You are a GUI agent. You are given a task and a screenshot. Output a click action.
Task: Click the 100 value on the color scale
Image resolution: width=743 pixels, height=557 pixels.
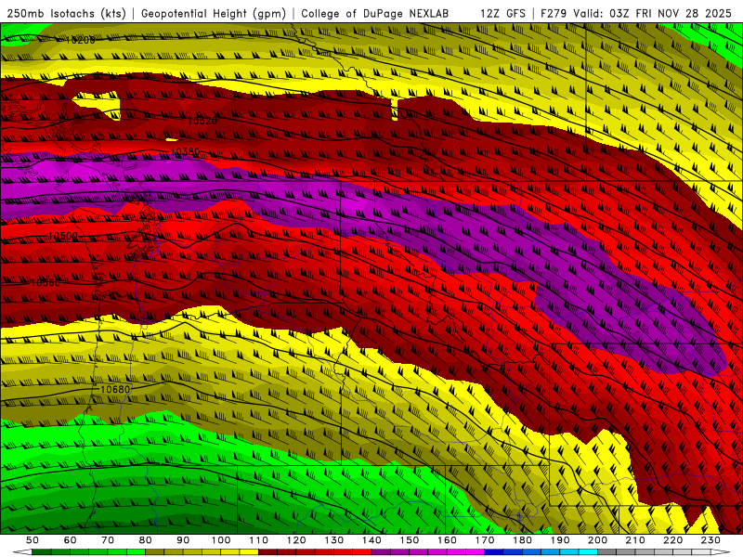pos(221,540)
